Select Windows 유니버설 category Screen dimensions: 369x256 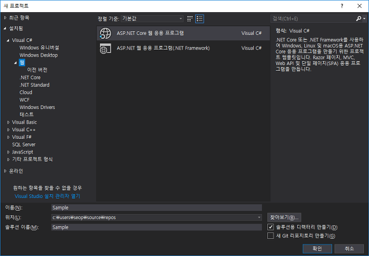[39, 48]
